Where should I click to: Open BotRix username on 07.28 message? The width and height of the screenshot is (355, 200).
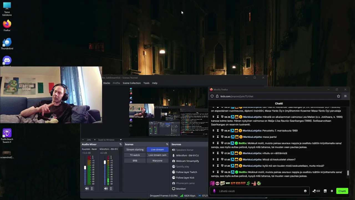coord(242,143)
